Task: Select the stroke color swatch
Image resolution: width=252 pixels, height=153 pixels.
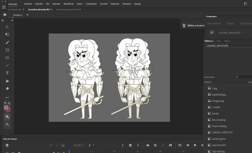Action: 6,107
